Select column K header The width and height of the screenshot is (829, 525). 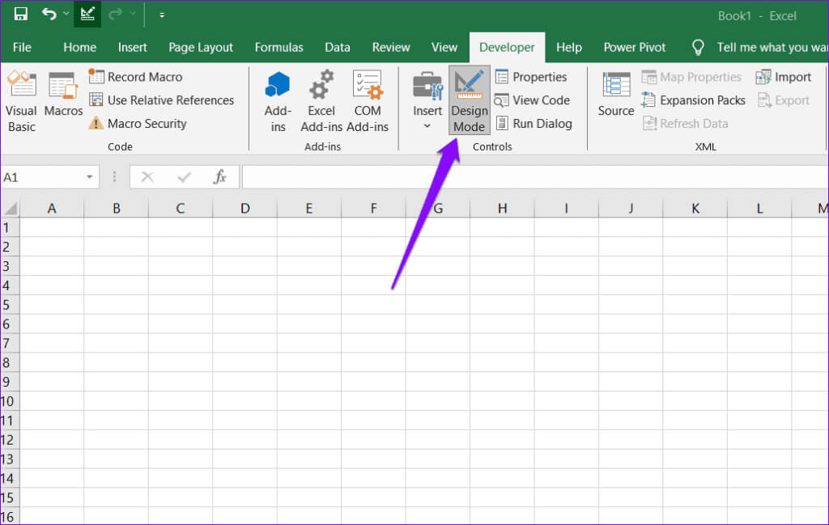(695, 208)
